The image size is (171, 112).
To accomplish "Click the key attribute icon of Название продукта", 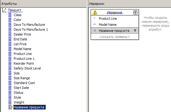I will pos(11,107).
